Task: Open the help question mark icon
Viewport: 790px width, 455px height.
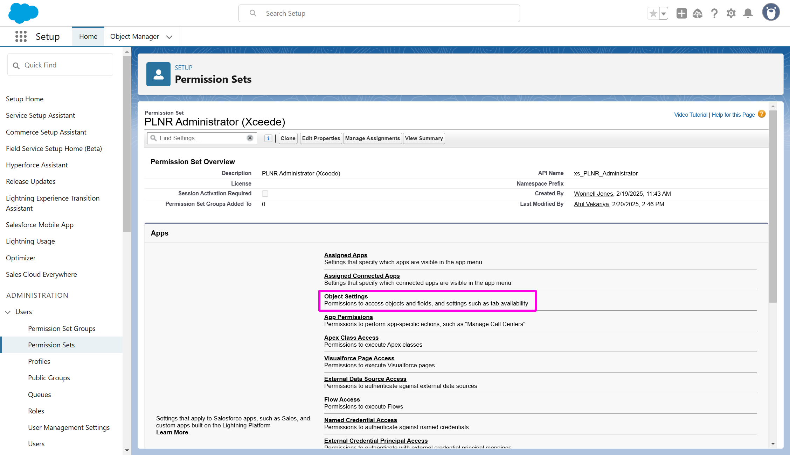Action: coord(714,14)
